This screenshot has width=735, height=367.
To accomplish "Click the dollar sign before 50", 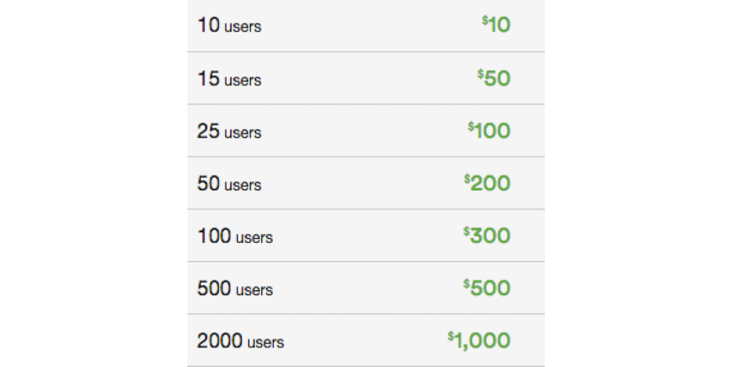I will point(480,74).
